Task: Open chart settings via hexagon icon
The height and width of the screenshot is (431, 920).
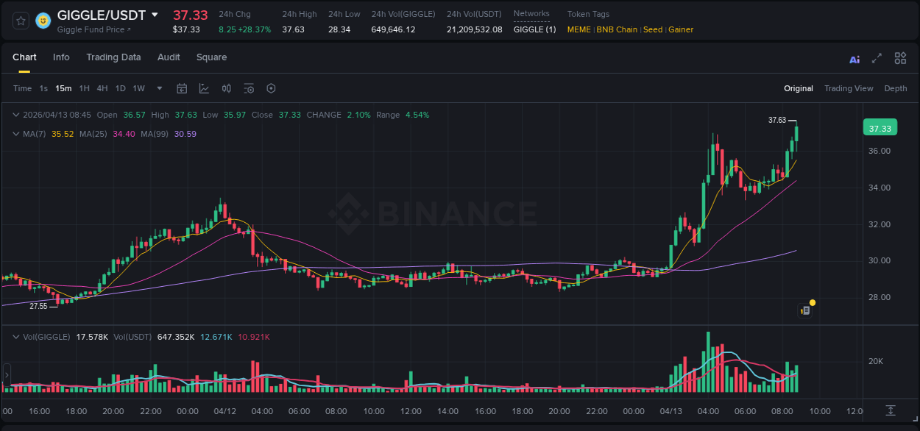Action: tap(271, 88)
